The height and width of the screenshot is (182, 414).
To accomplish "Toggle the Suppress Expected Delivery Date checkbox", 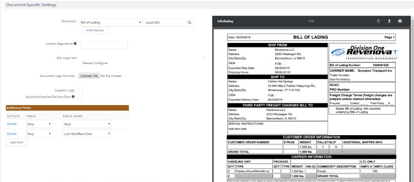I will (x=80, y=96).
